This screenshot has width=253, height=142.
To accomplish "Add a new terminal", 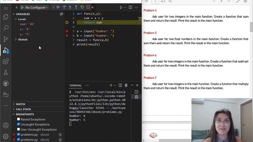I will tap(111, 85).
